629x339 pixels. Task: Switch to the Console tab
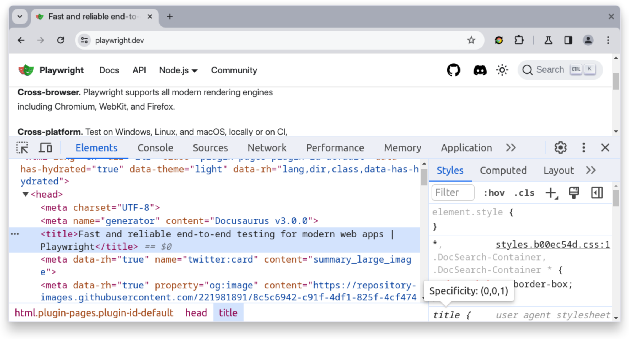[155, 148]
